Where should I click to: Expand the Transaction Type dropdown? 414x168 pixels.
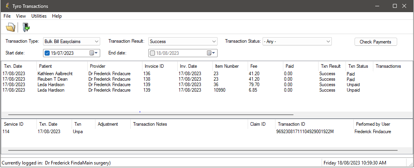point(97,42)
